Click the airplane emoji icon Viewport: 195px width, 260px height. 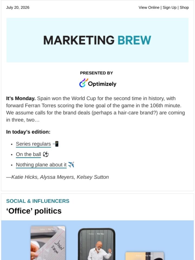point(71,165)
